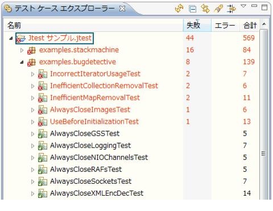Click the AlwaysCloseGSSTest passed class icon
Image resolution: width=273 pixels, height=211 pixels.
[x=43, y=134]
